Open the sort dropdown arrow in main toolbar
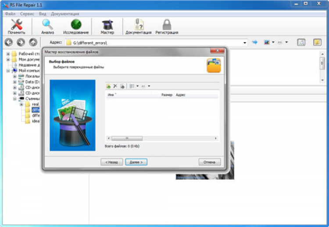The width and height of the screenshot is (329, 227). [x=286, y=43]
